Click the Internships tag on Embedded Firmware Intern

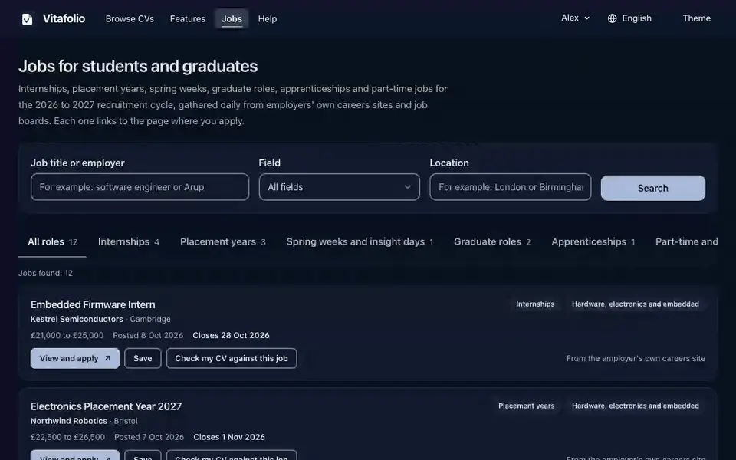tap(535, 304)
